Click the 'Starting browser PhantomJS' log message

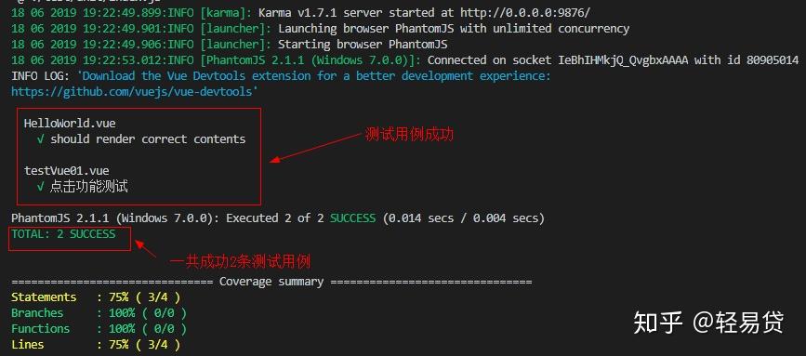(x=363, y=45)
